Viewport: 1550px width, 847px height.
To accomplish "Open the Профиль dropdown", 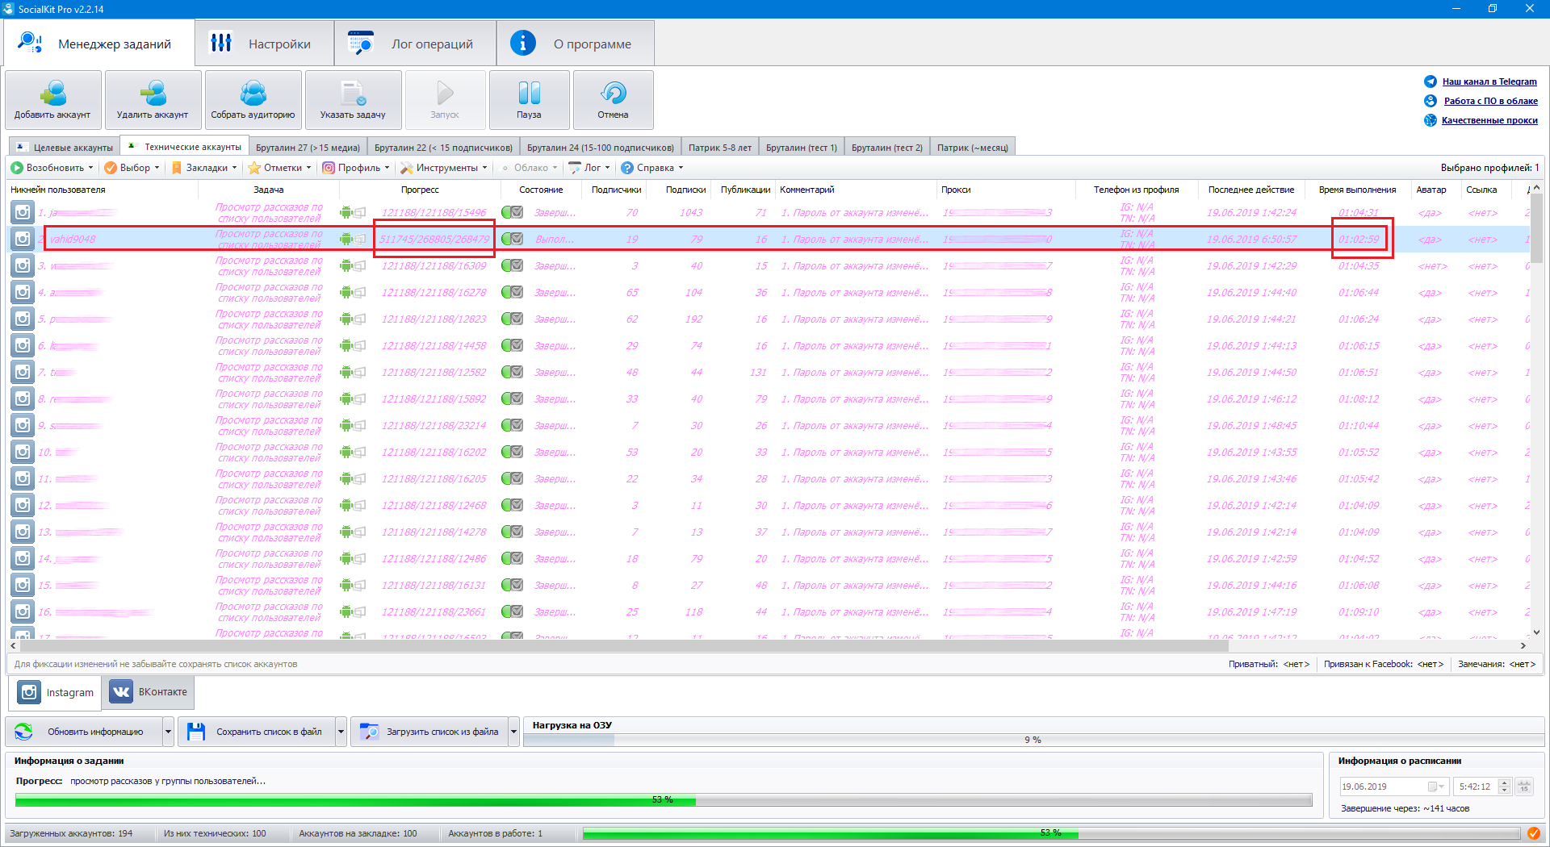I will (x=357, y=168).
